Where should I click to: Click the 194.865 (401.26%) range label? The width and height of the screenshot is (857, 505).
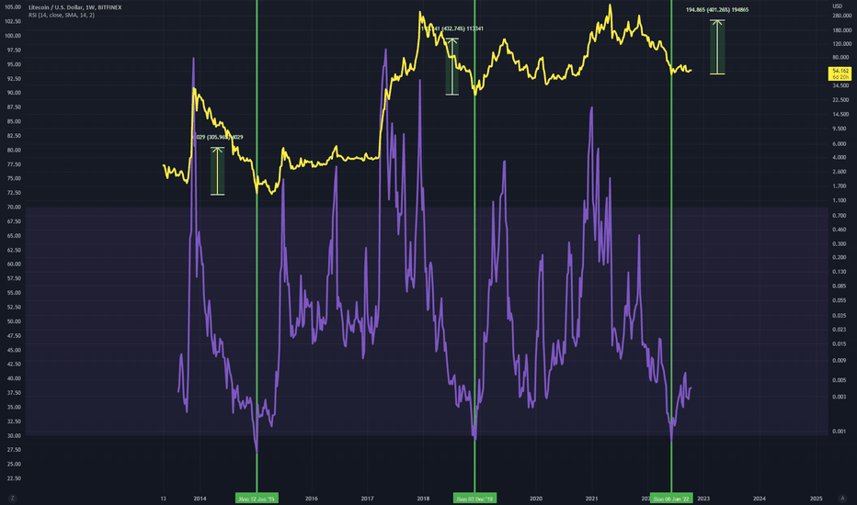[717, 10]
